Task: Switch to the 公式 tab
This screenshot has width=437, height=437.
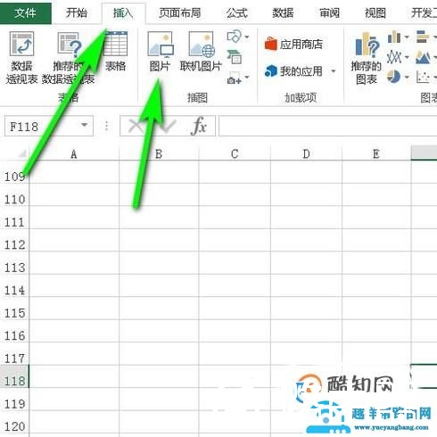Action: click(x=236, y=12)
